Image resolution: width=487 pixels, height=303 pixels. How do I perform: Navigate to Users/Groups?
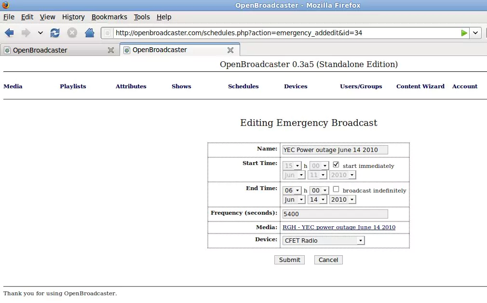[x=361, y=86]
